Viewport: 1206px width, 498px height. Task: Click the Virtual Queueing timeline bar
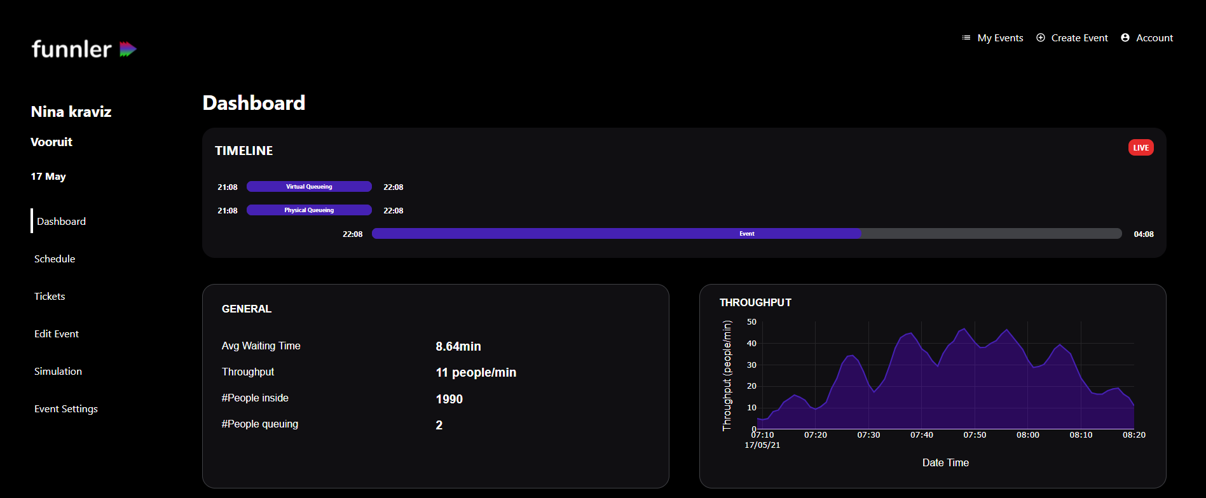point(309,187)
